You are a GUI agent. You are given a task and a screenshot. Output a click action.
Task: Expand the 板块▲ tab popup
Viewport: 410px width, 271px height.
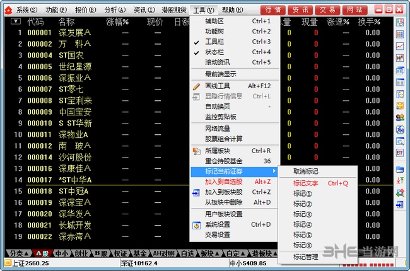coord(209,253)
